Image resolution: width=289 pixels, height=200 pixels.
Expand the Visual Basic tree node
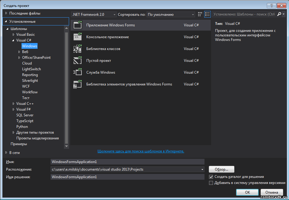(x=13, y=35)
